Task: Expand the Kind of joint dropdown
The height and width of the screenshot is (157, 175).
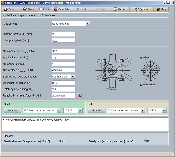Action: click(88, 24)
